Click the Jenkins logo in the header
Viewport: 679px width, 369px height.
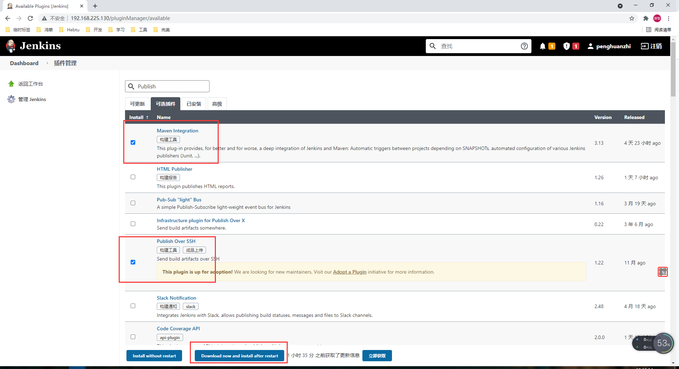33,46
